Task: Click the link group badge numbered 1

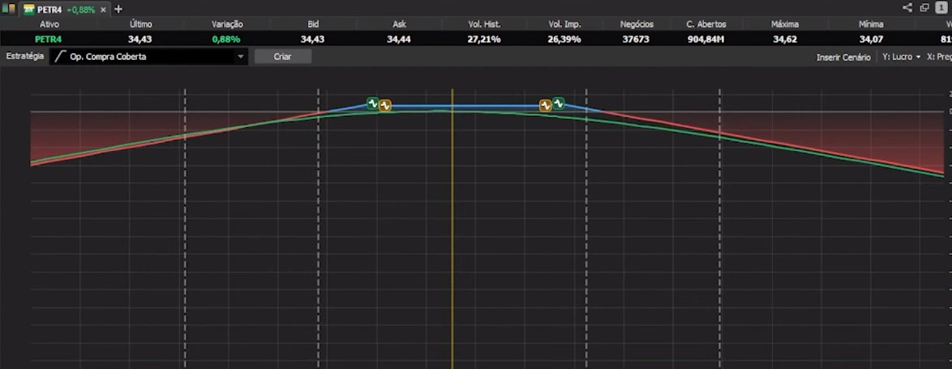Action: tap(941, 8)
